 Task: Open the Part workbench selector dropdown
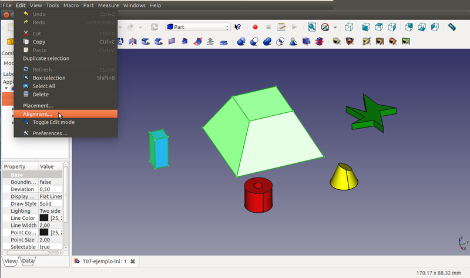coord(197,27)
